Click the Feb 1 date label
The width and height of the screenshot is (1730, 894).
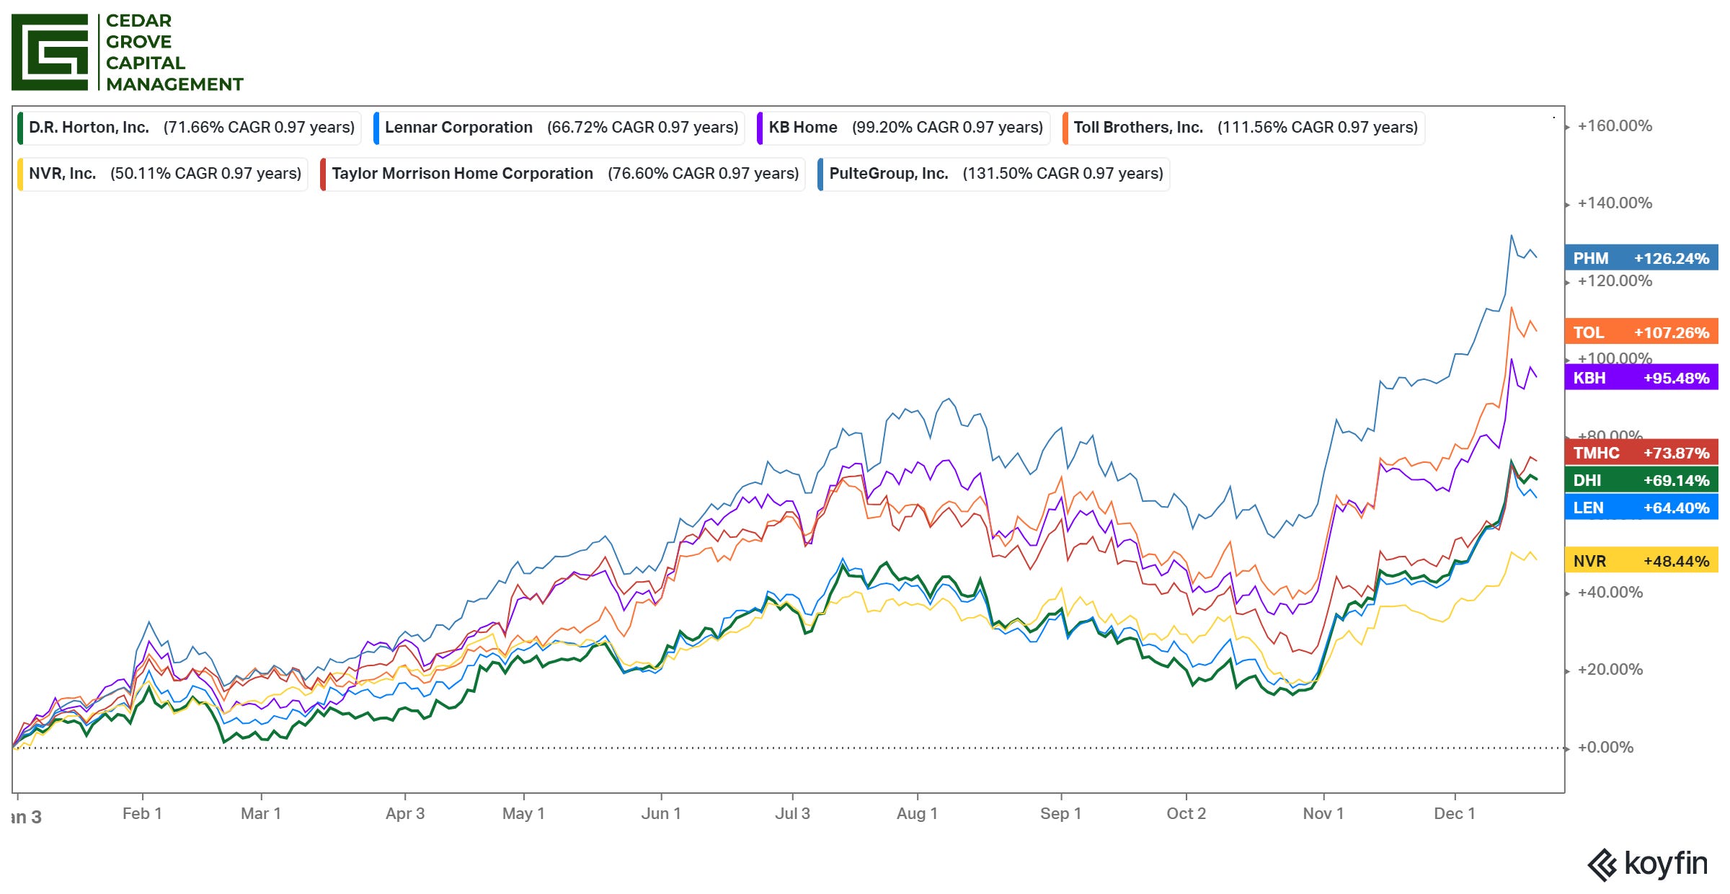click(142, 814)
